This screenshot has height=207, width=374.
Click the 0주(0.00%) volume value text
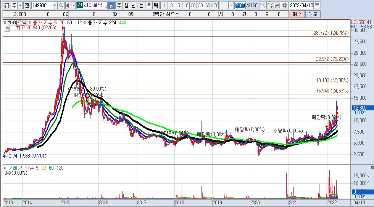[16, 173]
